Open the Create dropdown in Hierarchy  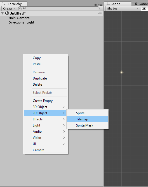pyautogui.click(x=9, y=8)
